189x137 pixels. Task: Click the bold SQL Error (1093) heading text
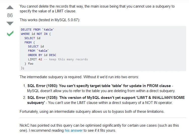99,86
